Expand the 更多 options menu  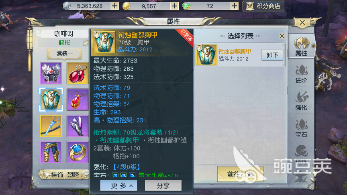coord(118,186)
